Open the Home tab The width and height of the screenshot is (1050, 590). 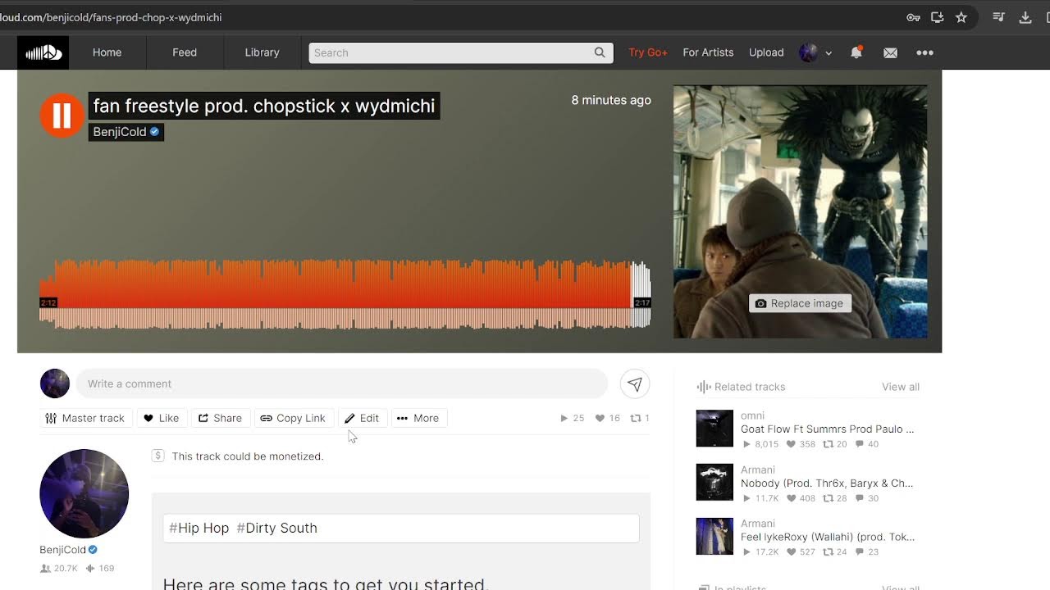(x=107, y=52)
